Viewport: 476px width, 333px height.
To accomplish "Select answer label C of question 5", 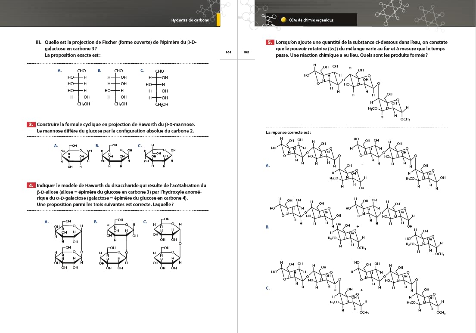I will [268, 288].
